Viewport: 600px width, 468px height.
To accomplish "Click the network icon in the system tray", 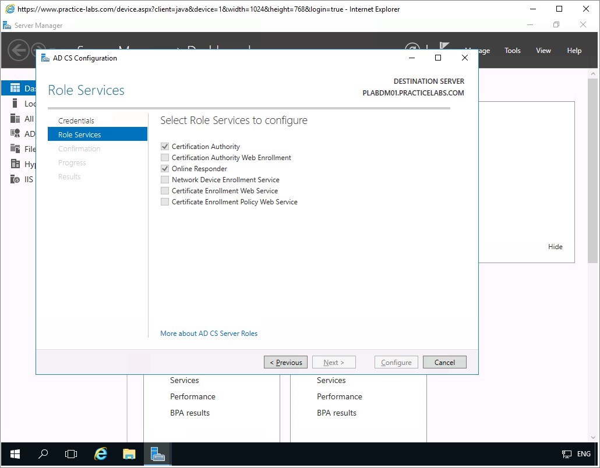I will [x=566, y=454].
